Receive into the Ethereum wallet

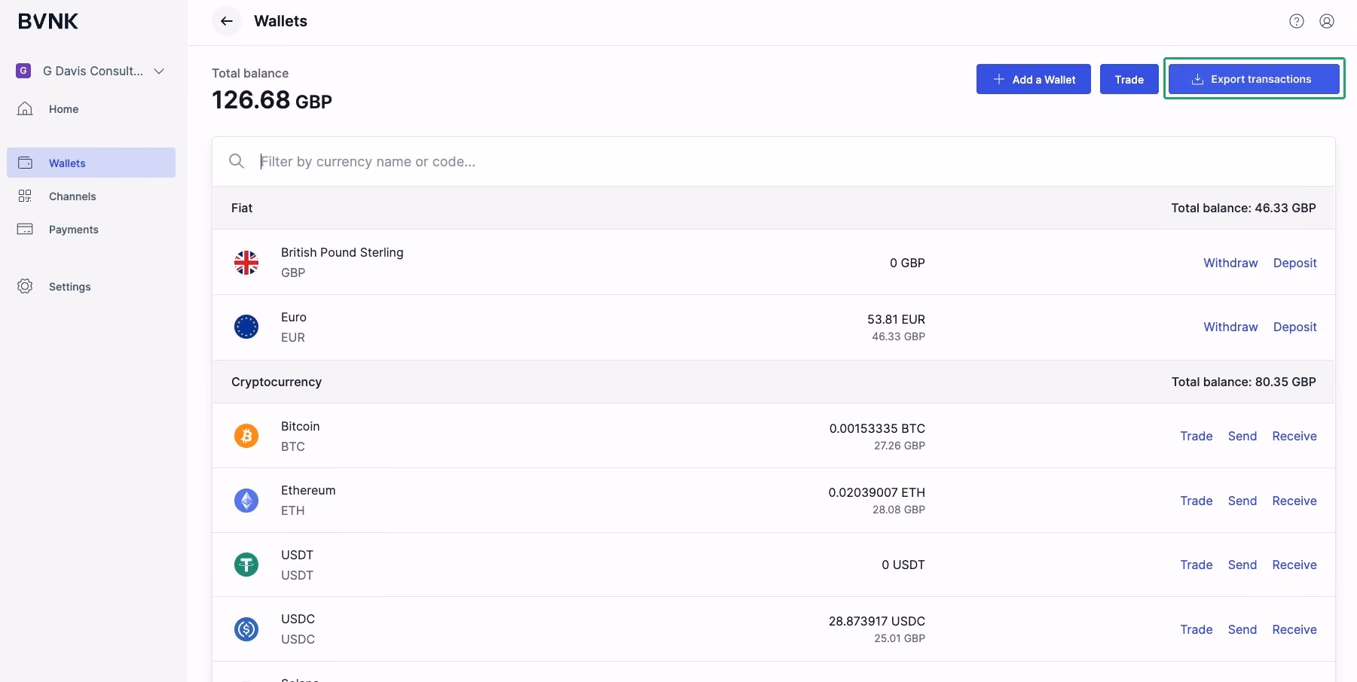tap(1294, 501)
